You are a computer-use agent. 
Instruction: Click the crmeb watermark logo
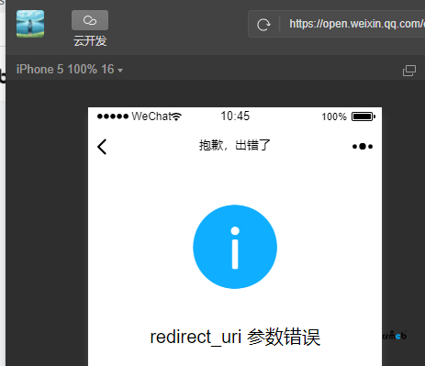click(395, 336)
